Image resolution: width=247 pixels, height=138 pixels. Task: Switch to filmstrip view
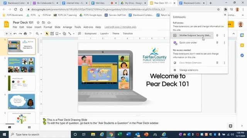tap(10, 127)
